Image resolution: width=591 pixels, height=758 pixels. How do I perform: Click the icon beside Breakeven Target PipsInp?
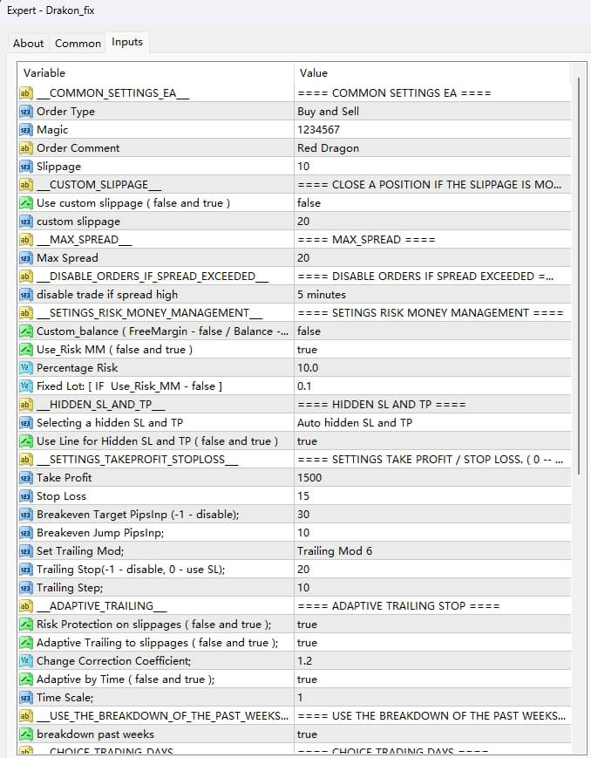[25, 515]
